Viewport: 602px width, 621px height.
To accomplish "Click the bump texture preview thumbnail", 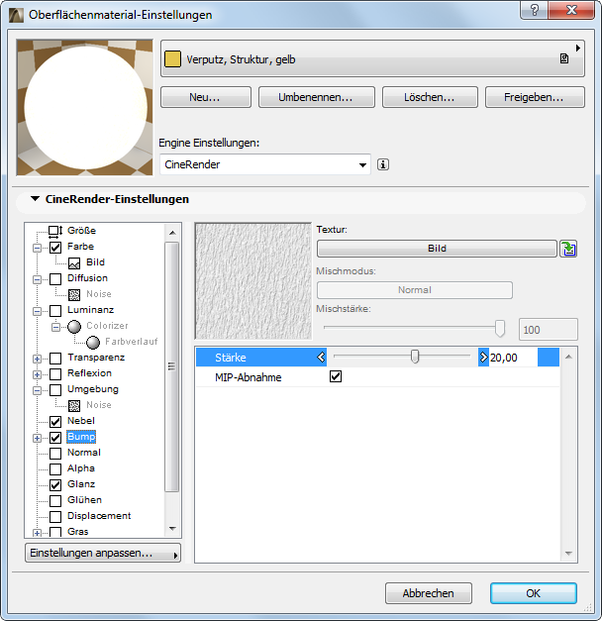I will 253,281.
